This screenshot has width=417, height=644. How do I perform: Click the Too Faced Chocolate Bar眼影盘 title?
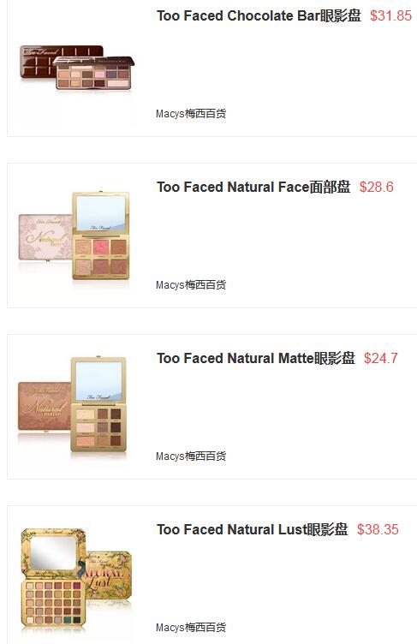(259, 16)
